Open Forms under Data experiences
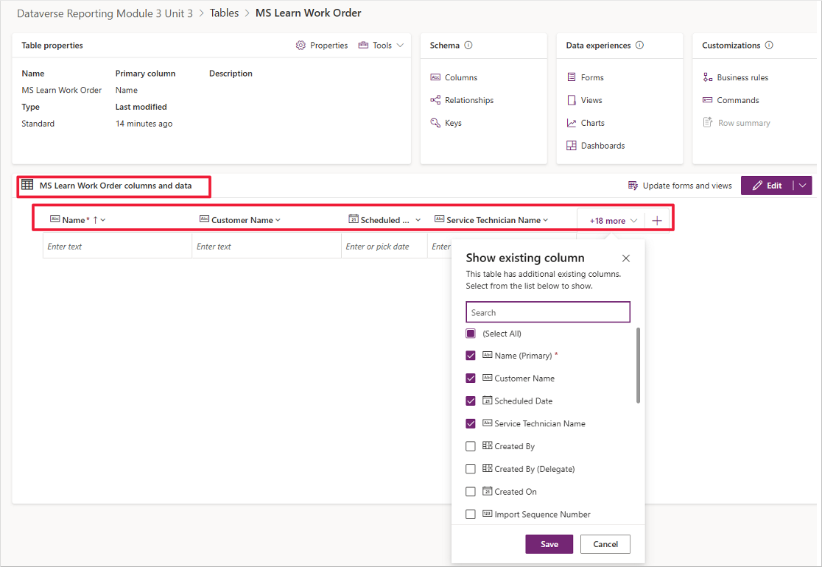The height and width of the screenshot is (567, 822). coord(591,77)
